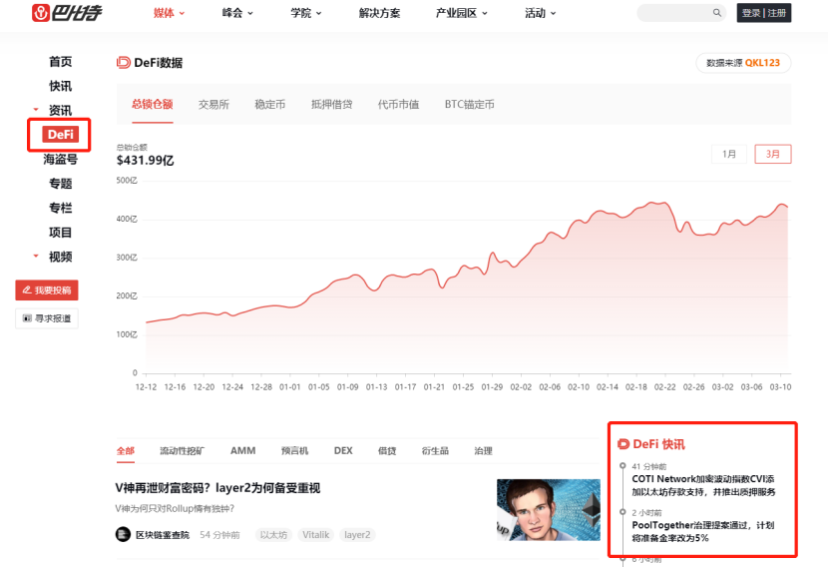Select the 流动性挖矿 article filter tab
The height and width of the screenshot is (567, 829).
pyautogui.click(x=182, y=450)
